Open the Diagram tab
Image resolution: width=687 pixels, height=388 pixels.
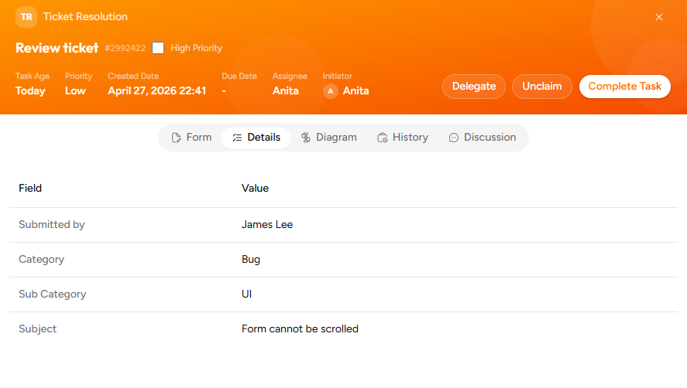pos(329,138)
